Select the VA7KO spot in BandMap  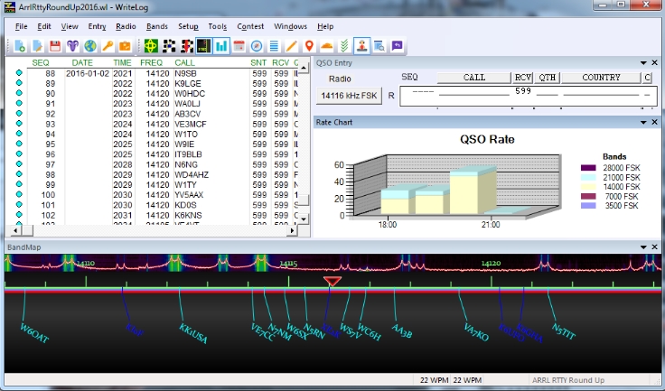pos(476,332)
